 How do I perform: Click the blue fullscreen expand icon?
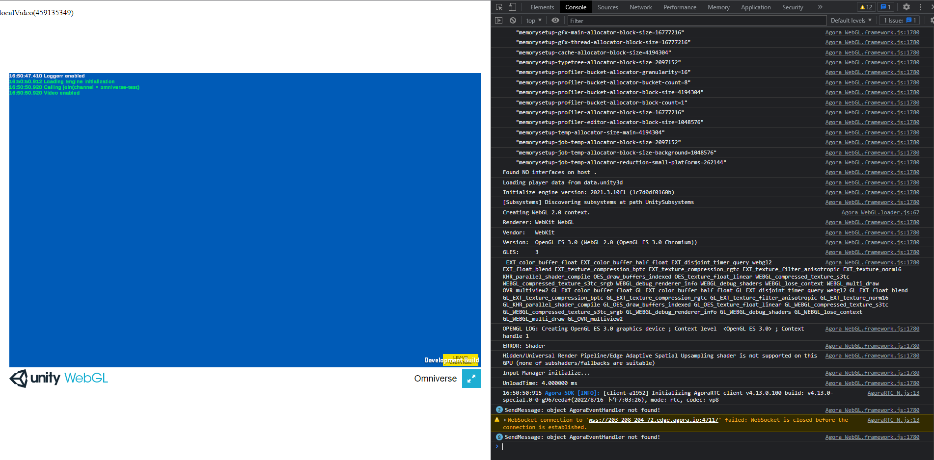point(471,378)
